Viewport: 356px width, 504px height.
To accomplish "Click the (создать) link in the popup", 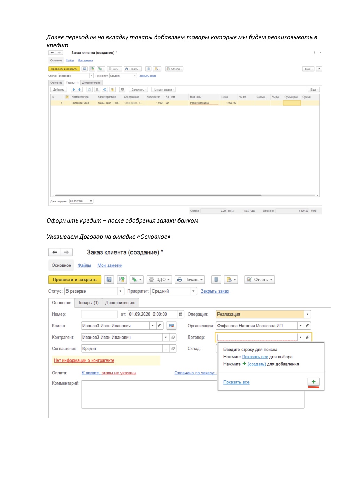I will [256, 364].
